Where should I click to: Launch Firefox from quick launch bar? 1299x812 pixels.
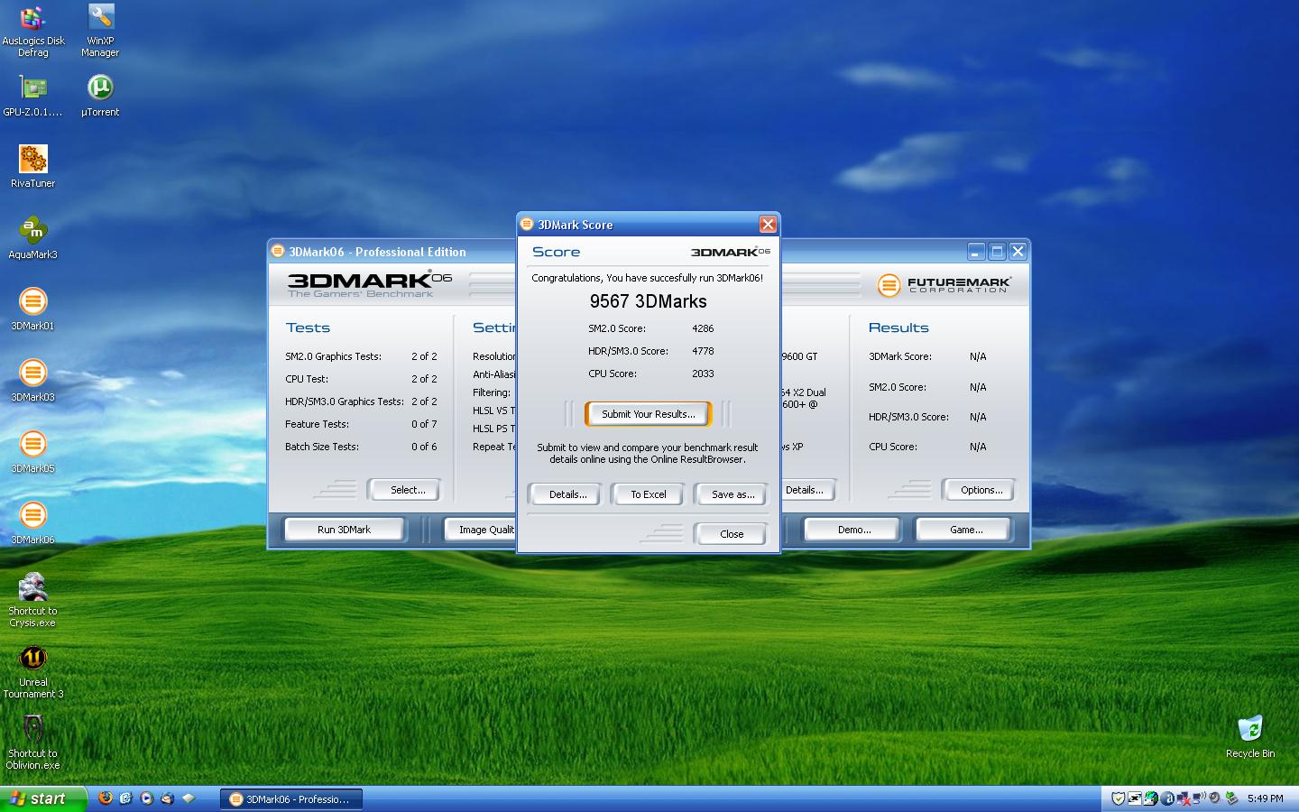point(106,798)
